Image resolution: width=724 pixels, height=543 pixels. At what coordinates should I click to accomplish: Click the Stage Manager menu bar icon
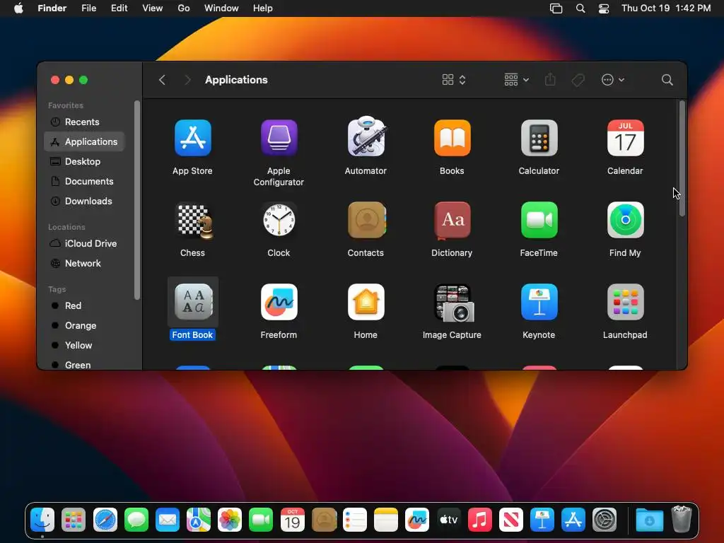556,8
